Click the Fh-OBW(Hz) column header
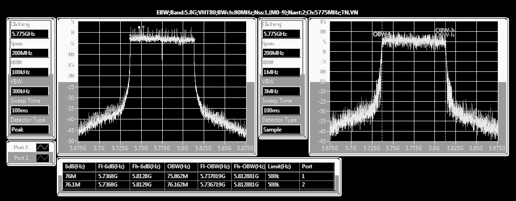This screenshot has height=201, width=516. (x=249, y=167)
